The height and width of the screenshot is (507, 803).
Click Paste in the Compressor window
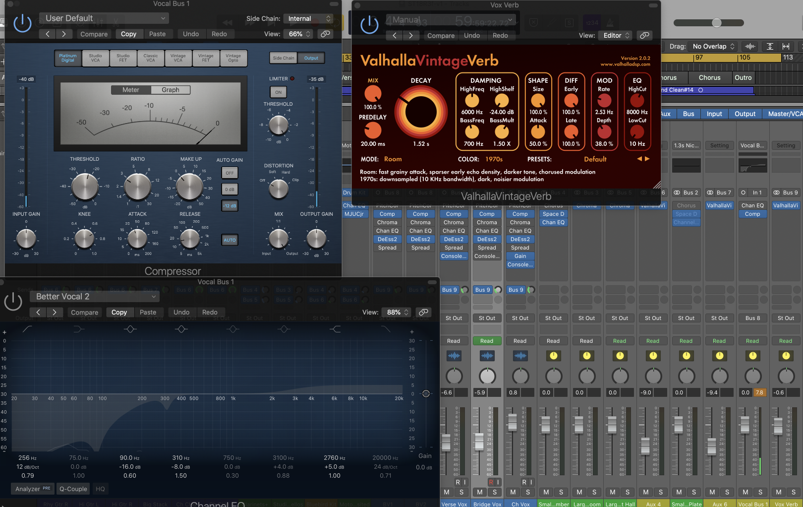[x=157, y=34]
